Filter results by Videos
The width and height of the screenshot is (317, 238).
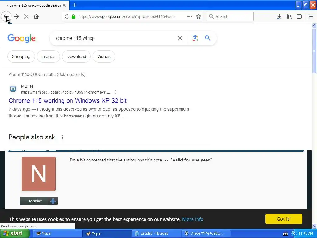click(x=104, y=56)
